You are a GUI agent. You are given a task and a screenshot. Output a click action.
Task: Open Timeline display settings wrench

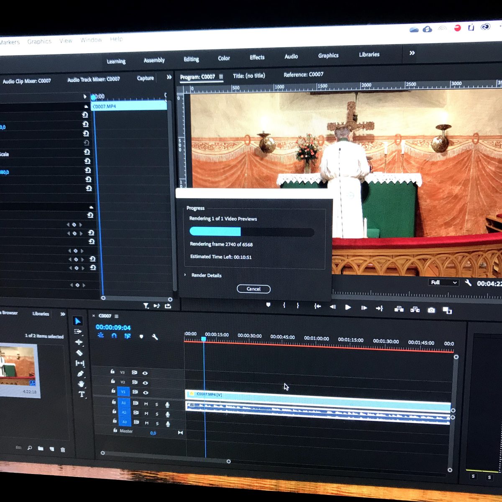tap(155, 337)
